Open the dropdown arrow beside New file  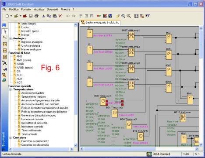(x=11, y=16)
